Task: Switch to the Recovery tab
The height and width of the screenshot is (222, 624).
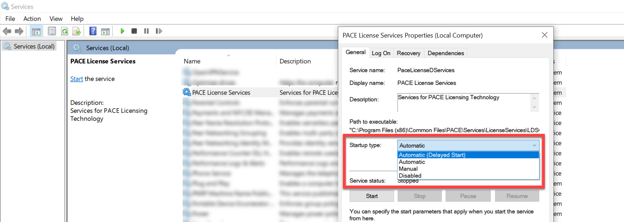Action: [x=408, y=53]
